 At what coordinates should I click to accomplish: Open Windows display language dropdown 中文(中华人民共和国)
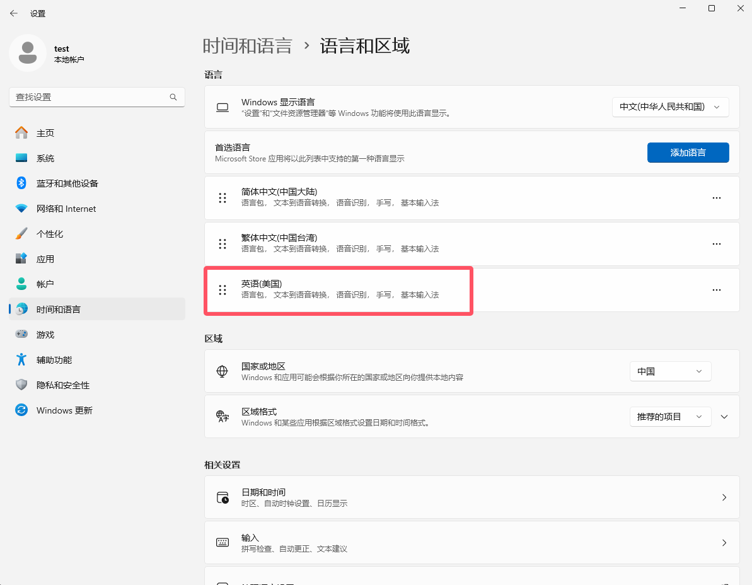coord(671,107)
